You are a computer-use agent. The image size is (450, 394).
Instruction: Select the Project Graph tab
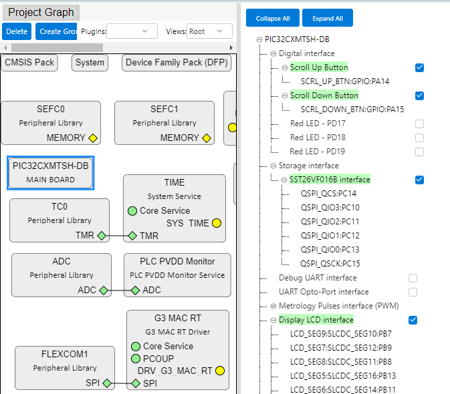click(x=41, y=13)
